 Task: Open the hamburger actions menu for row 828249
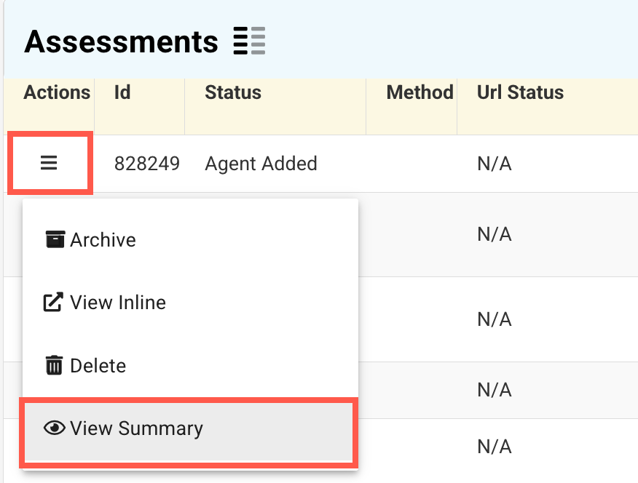tap(49, 163)
